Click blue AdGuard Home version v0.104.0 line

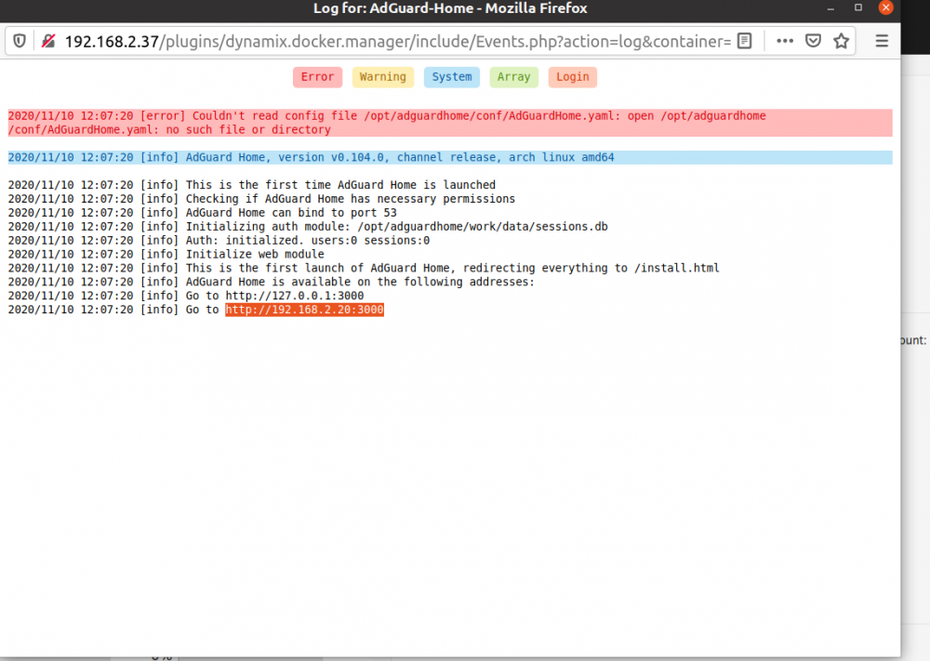[449, 157]
